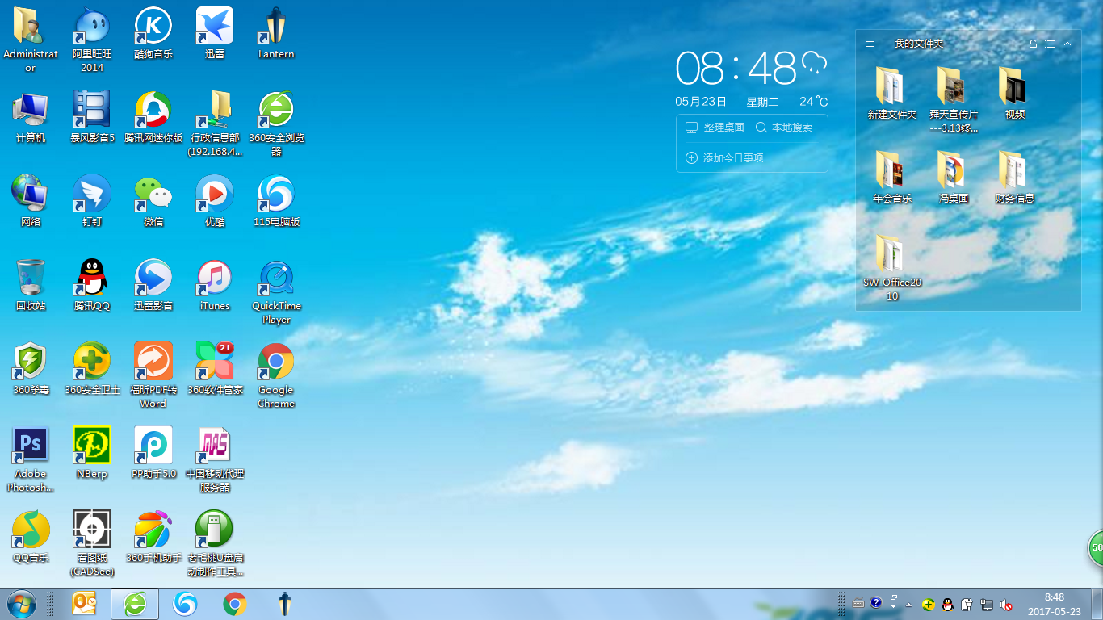Switch to 360 browser in the taskbar

pyautogui.click(x=135, y=603)
